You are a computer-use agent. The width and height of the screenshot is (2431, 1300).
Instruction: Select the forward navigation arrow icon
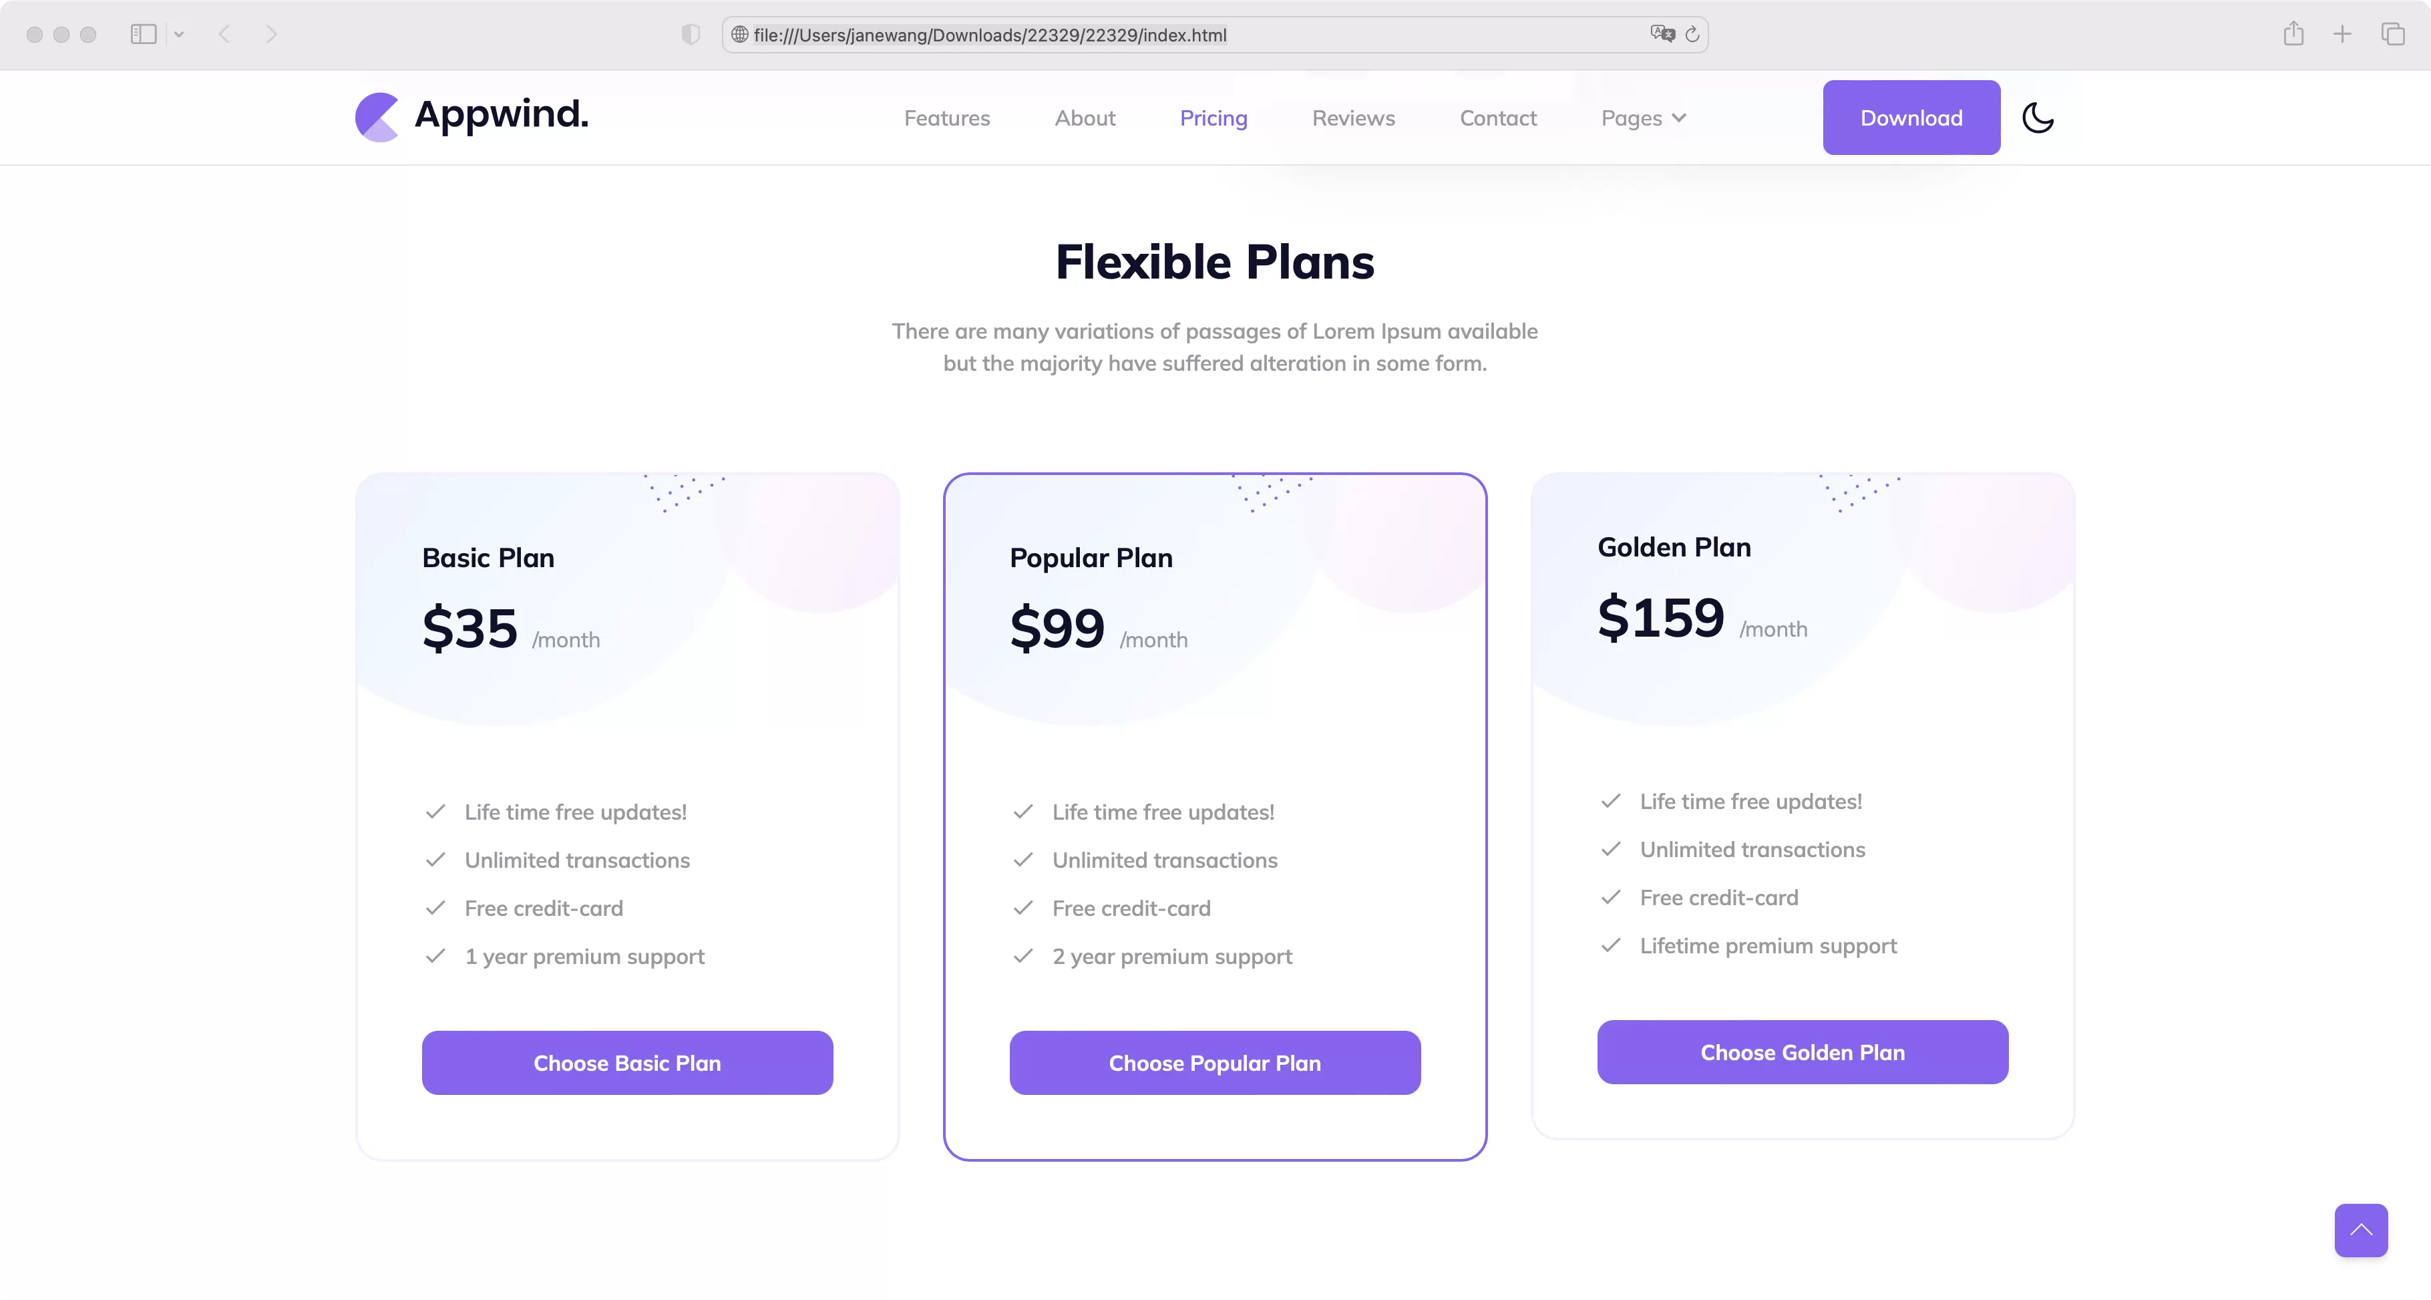272,34
